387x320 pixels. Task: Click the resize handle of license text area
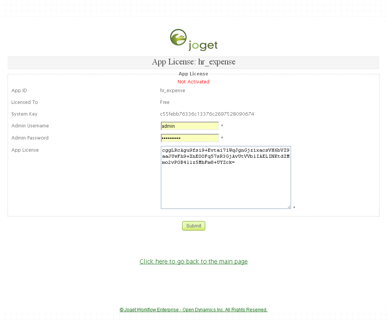pyautogui.click(x=289, y=207)
